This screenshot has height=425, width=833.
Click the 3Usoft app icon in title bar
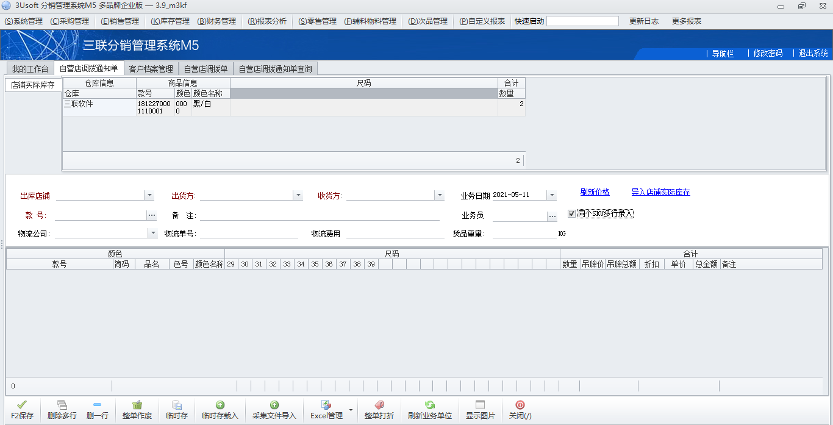point(7,5)
